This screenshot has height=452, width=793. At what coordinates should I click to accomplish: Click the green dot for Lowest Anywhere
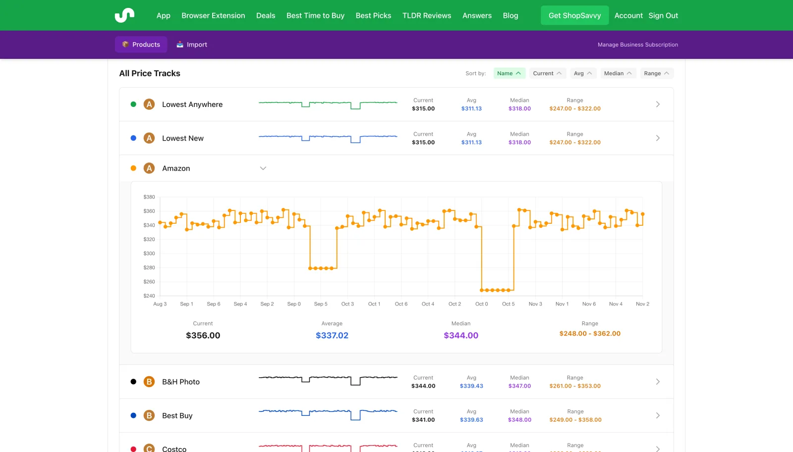point(133,104)
